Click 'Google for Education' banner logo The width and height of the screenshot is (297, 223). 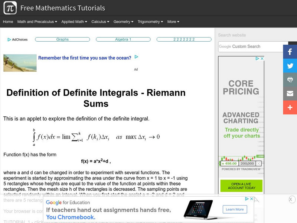(x=68, y=203)
